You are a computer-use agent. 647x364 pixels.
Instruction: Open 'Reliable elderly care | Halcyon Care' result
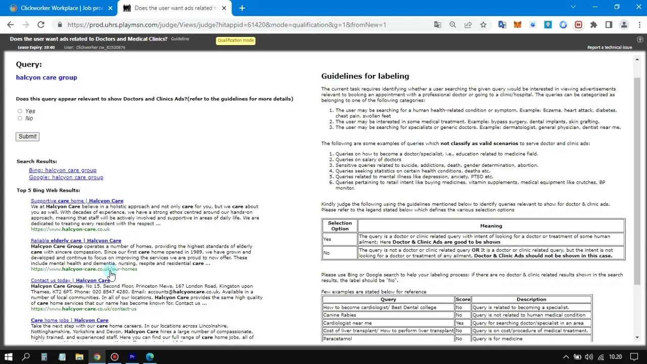(x=76, y=241)
